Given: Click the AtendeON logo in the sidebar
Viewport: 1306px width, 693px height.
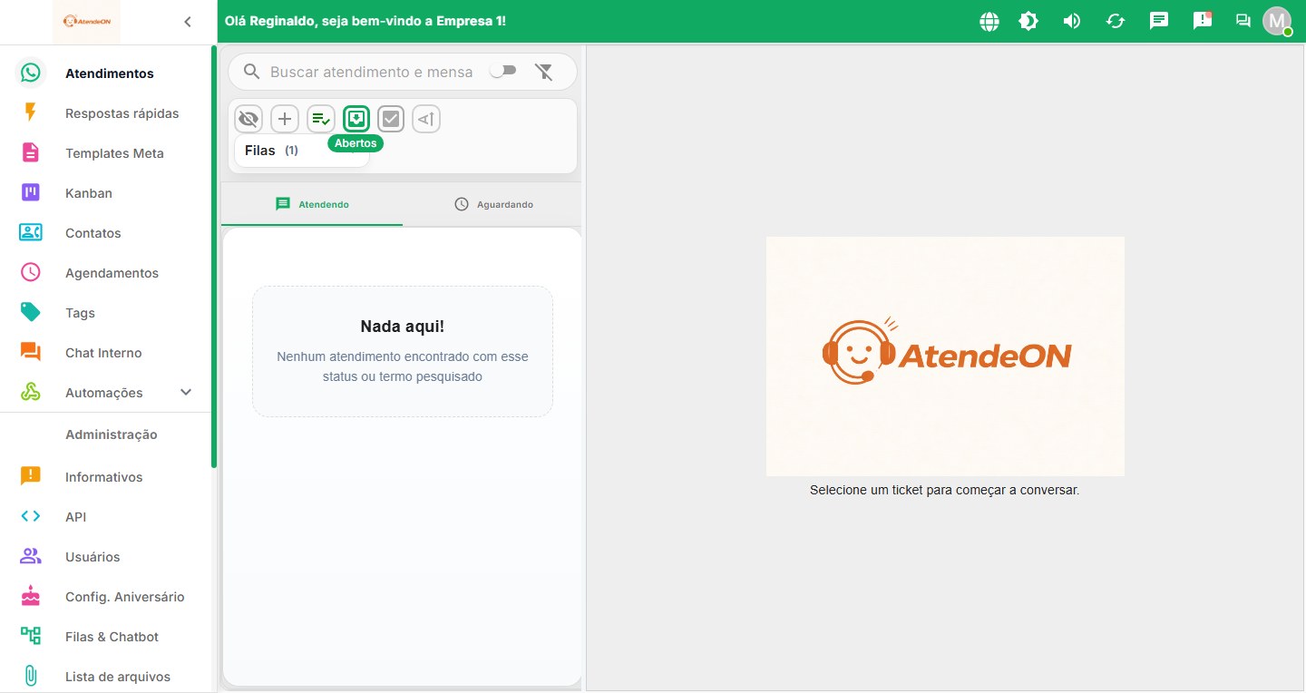Looking at the screenshot, I should pyautogui.click(x=87, y=21).
